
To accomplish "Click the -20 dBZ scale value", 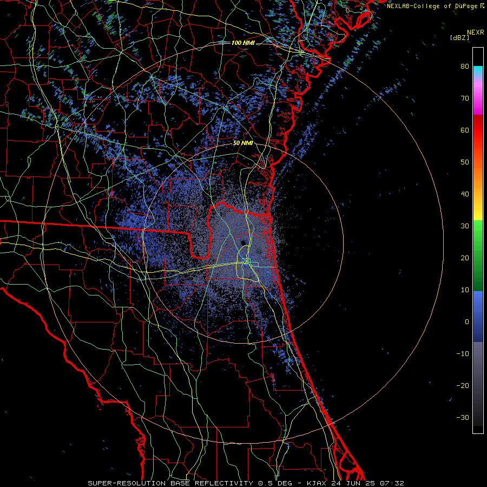I will [463, 386].
